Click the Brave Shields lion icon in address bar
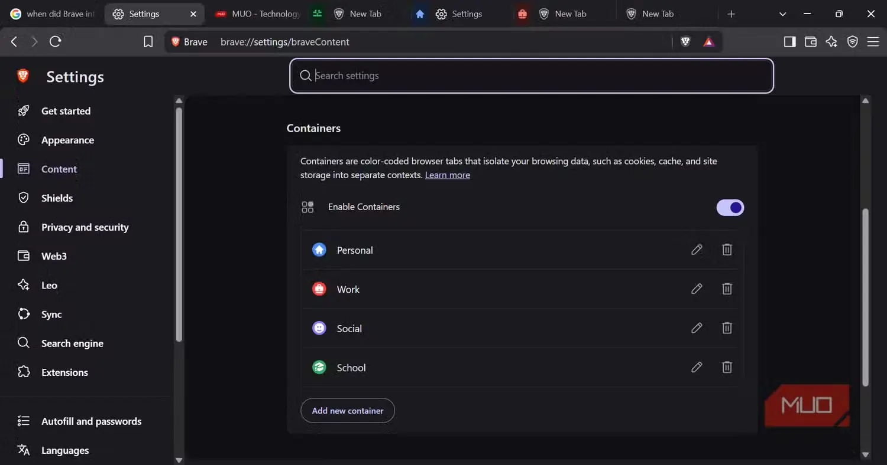Image resolution: width=887 pixels, height=465 pixels. click(685, 42)
